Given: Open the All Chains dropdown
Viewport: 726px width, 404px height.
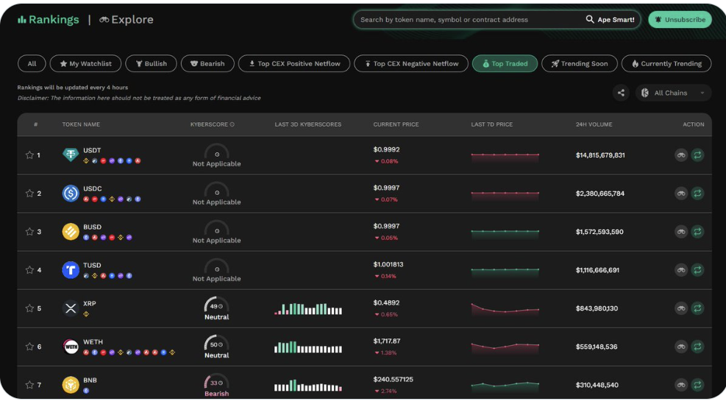Looking at the screenshot, I should point(674,93).
